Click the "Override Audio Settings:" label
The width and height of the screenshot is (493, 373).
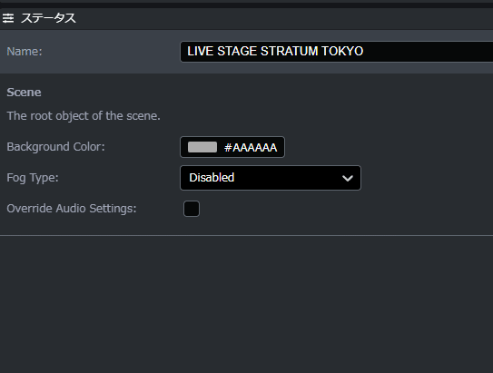pyautogui.click(x=72, y=209)
